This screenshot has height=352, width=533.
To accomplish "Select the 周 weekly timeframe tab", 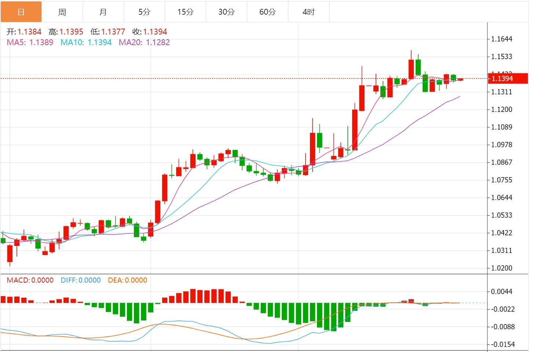I will (62, 12).
